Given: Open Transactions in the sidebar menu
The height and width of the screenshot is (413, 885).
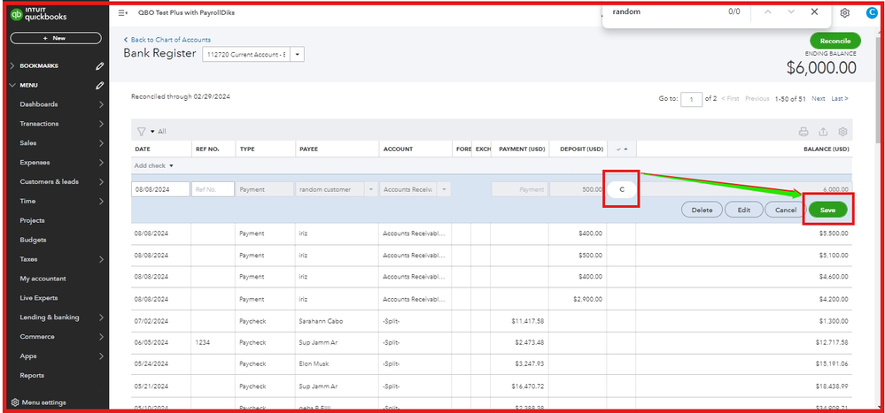Looking at the screenshot, I should [40, 124].
